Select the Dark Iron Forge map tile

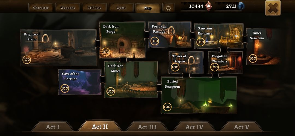(122, 40)
